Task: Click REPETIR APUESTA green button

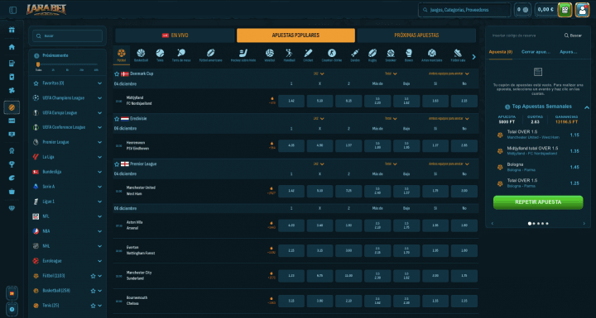Action: click(x=538, y=202)
